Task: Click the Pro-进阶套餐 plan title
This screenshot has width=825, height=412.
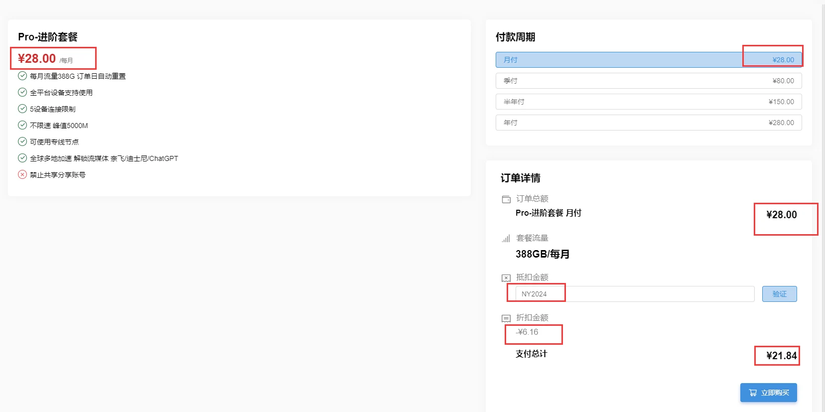Action: [48, 37]
